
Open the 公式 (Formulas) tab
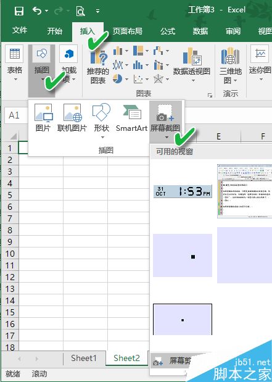168,31
